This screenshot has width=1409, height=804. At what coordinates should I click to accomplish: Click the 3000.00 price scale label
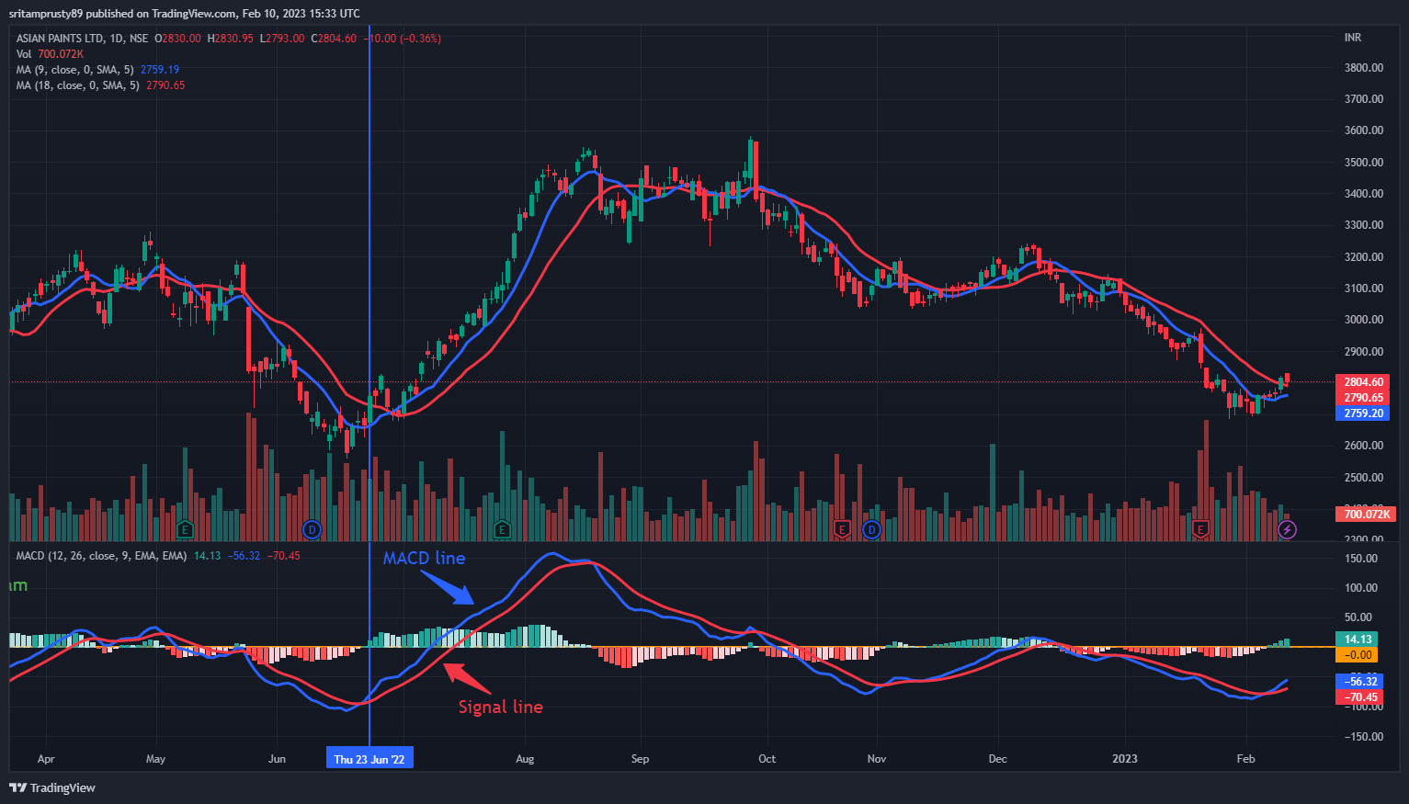(x=1364, y=320)
